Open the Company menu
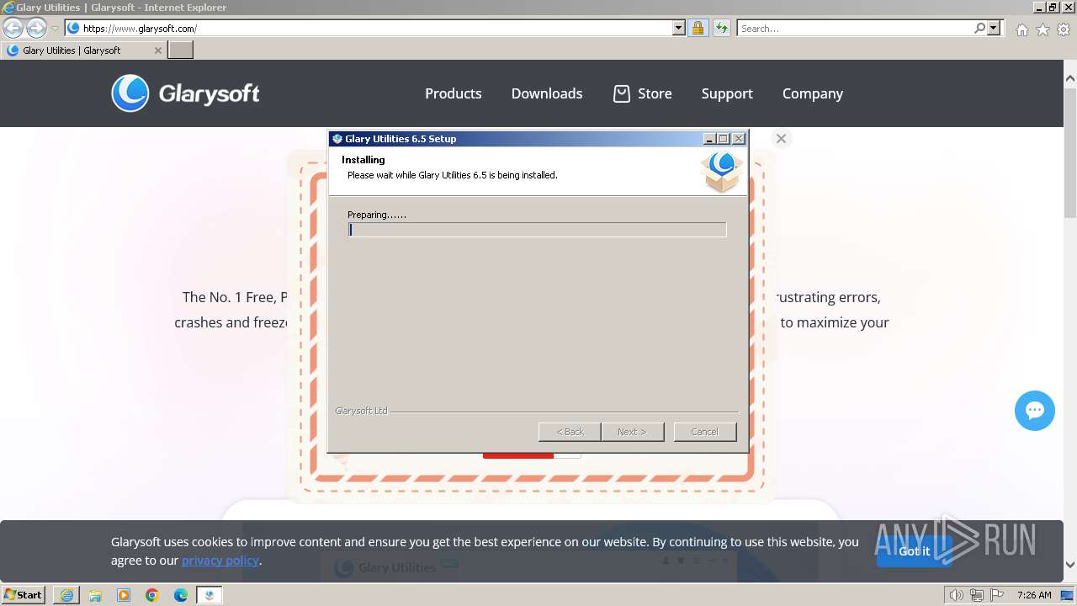Image resolution: width=1077 pixels, height=606 pixels. coord(813,93)
